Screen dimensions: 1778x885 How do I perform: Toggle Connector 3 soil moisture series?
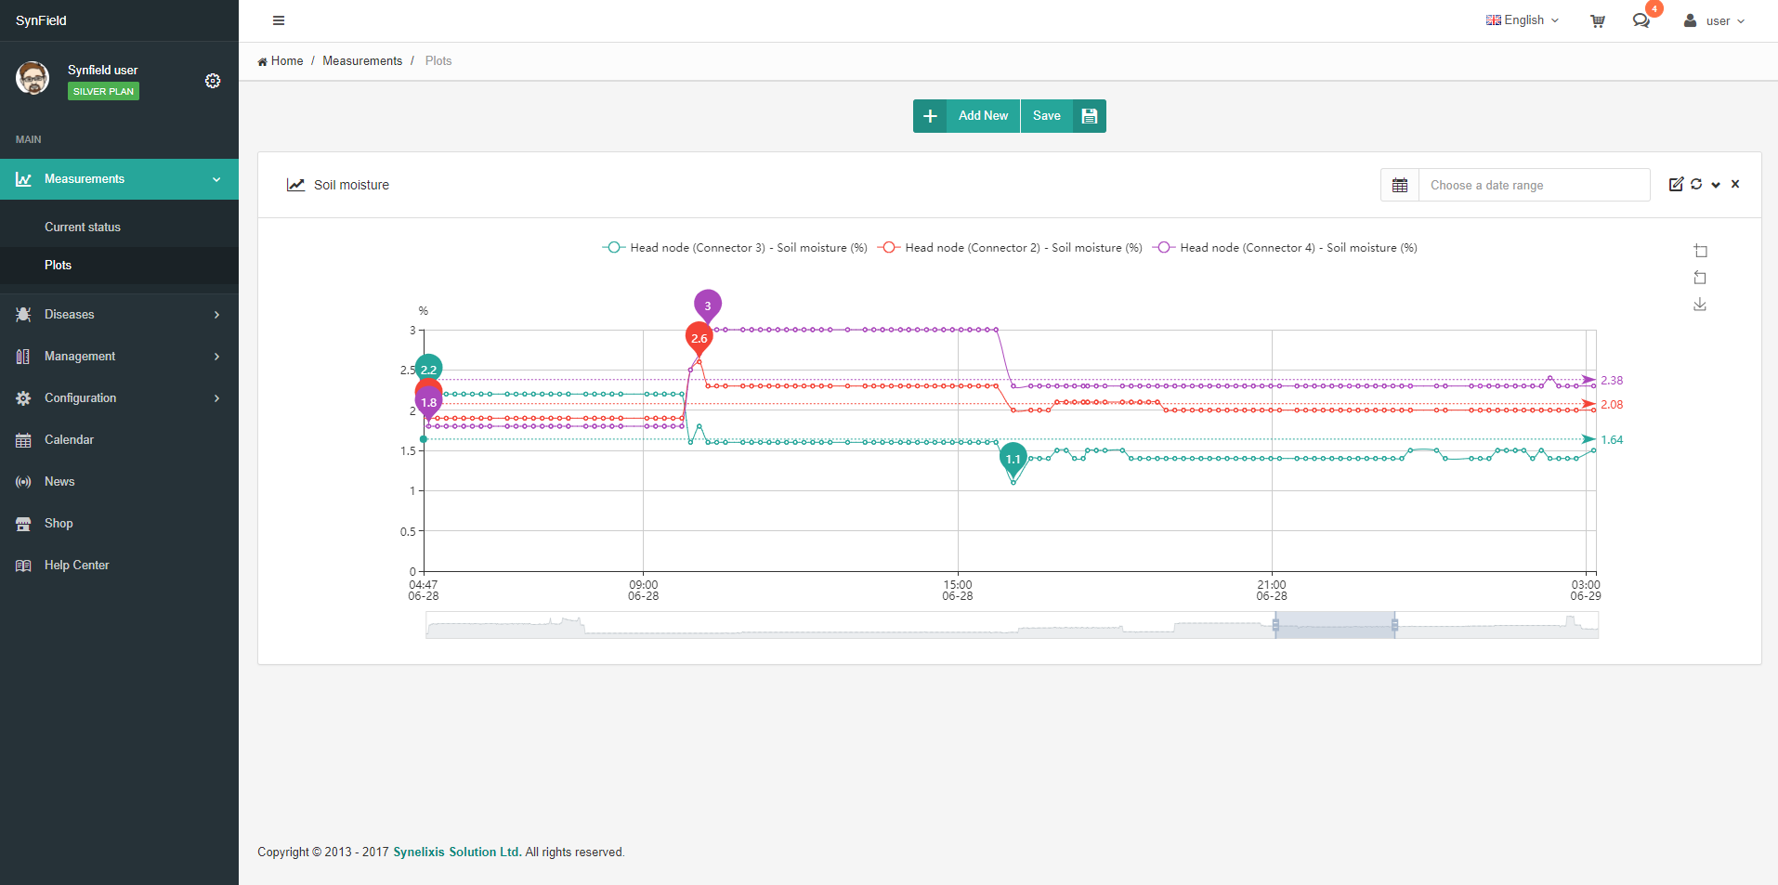[x=734, y=248]
